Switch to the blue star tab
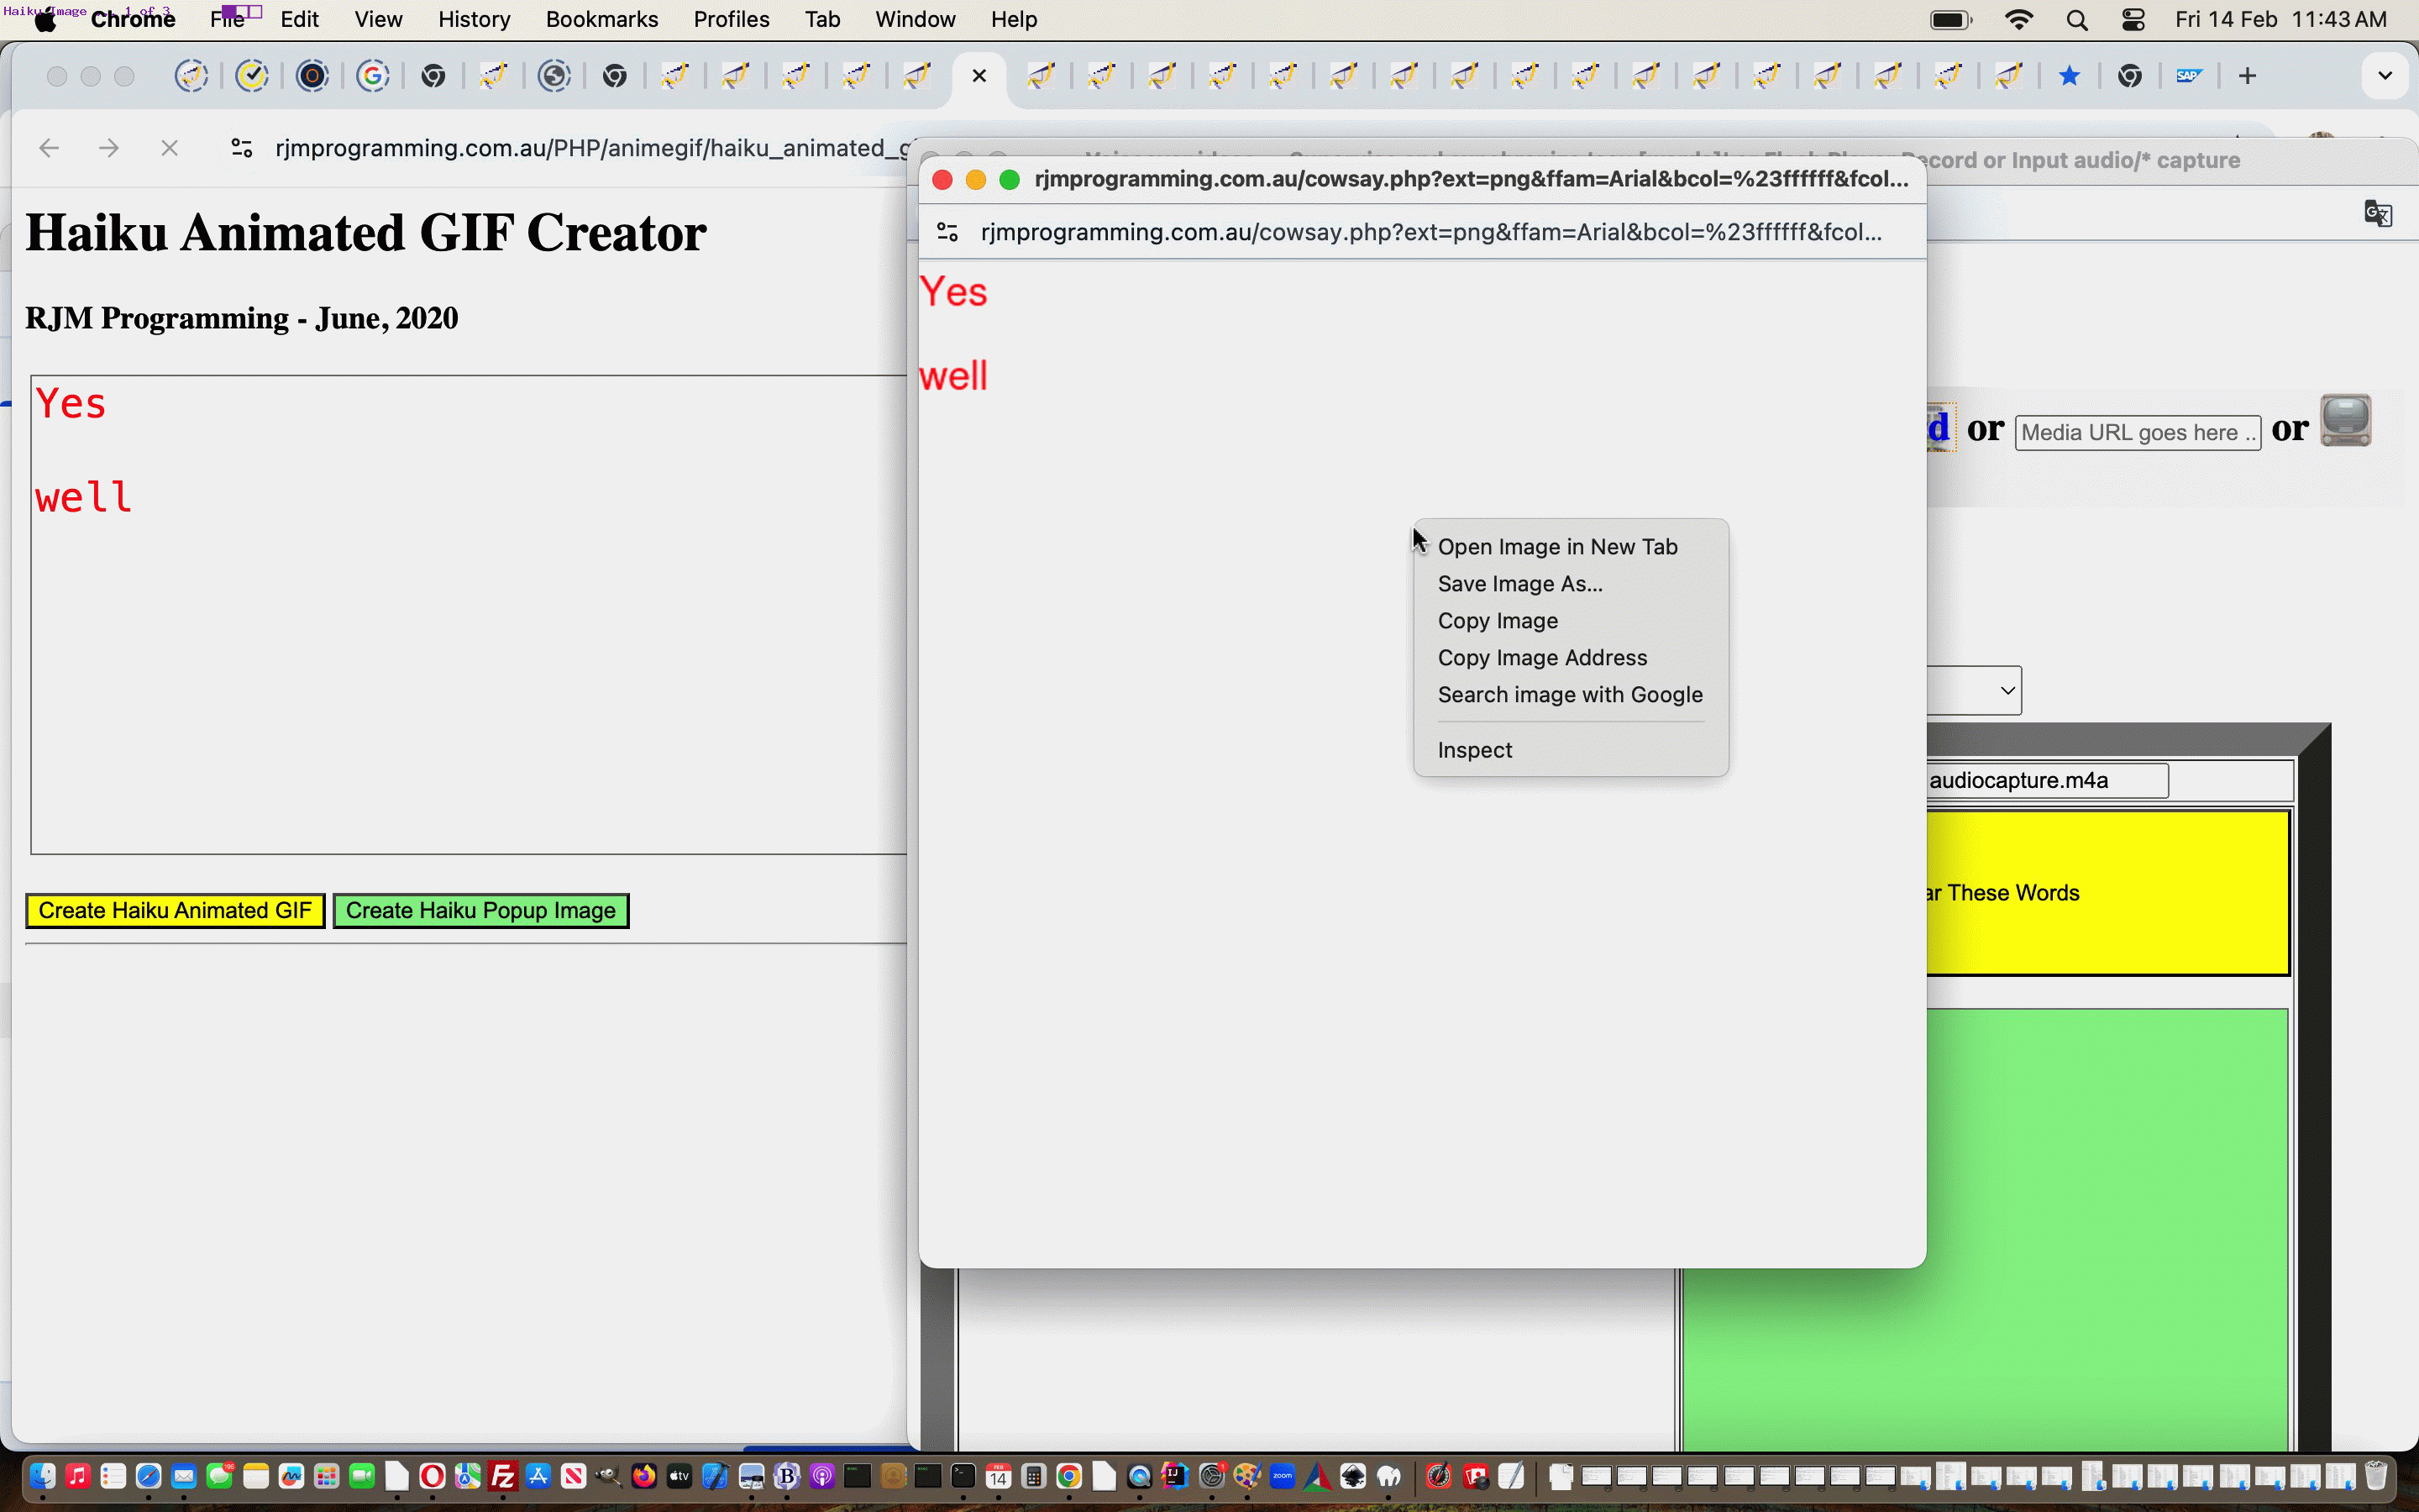The height and width of the screenshot is (1512, 2419). [2069, 76]
